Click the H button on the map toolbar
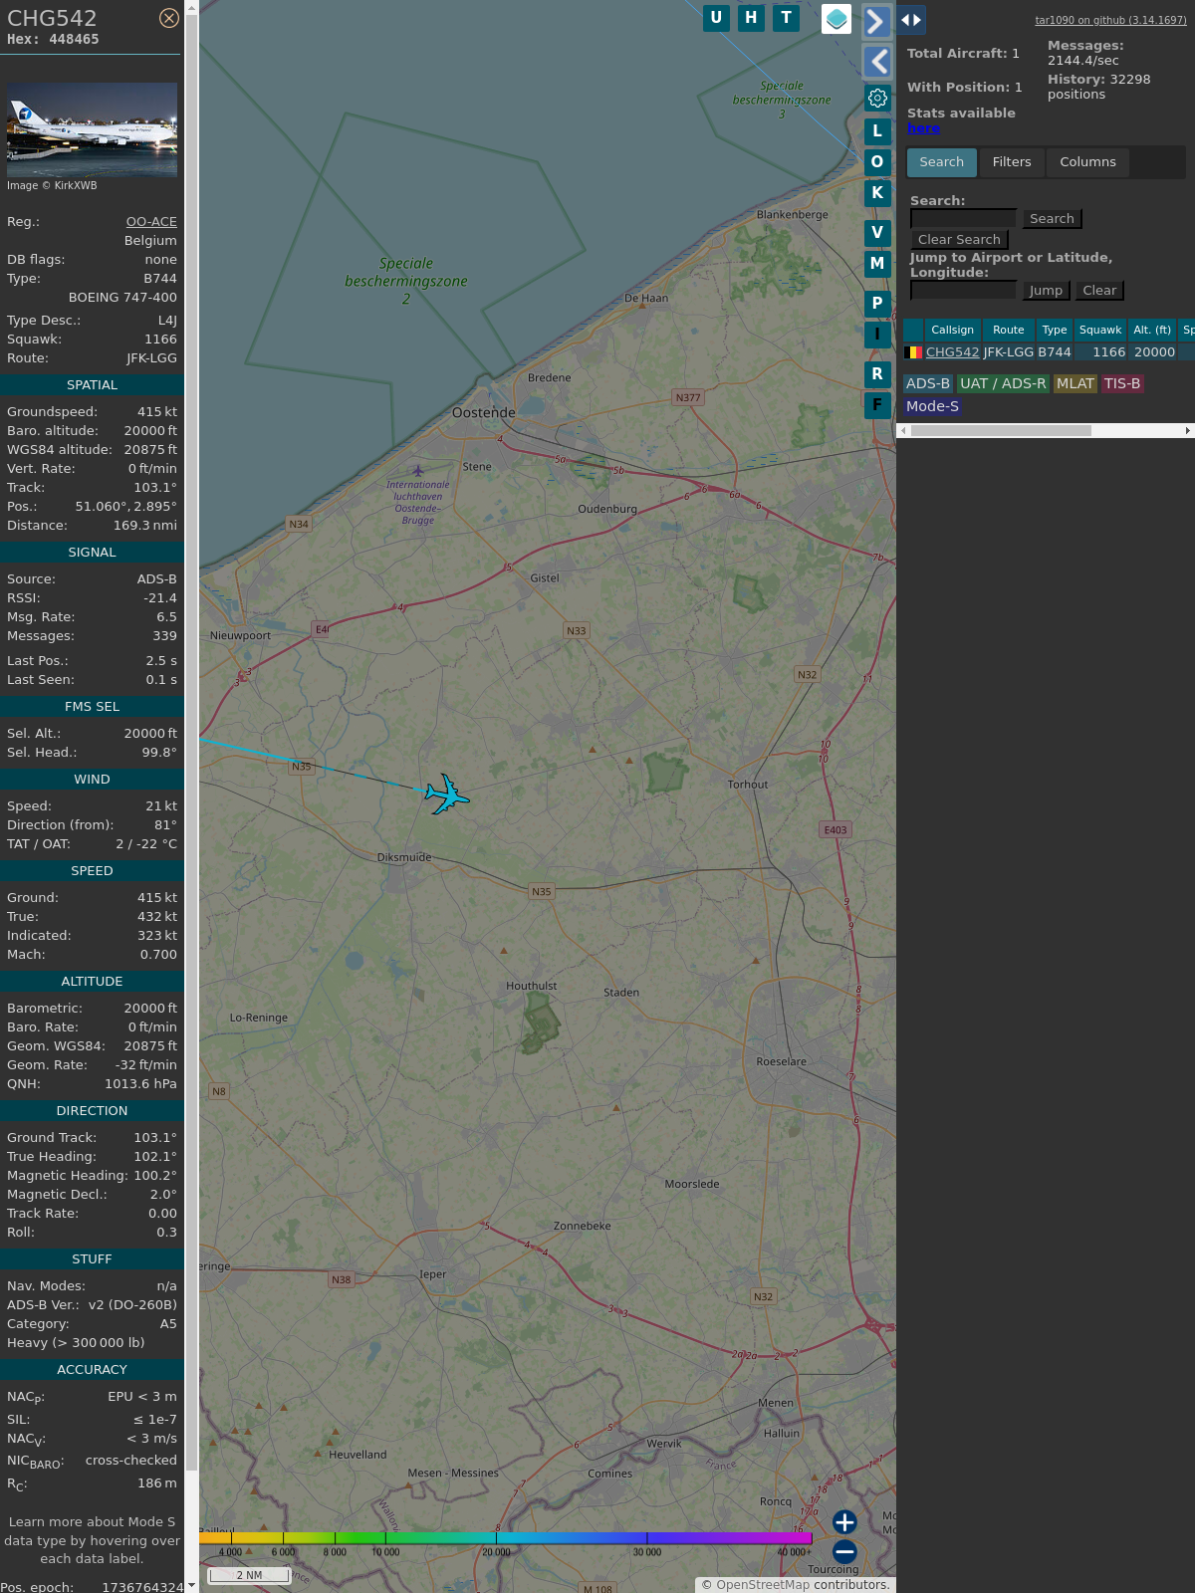This screenshot has width=1195, height=1593. pyautogui.click(x=751, y=18)
